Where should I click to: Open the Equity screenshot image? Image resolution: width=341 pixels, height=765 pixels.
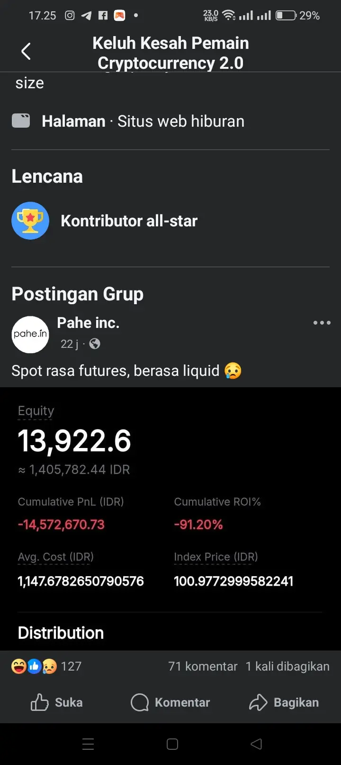pos(170,519)
